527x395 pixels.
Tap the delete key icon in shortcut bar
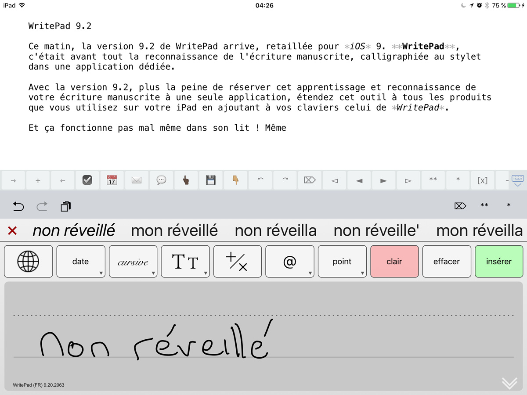[x=310, y=180]
